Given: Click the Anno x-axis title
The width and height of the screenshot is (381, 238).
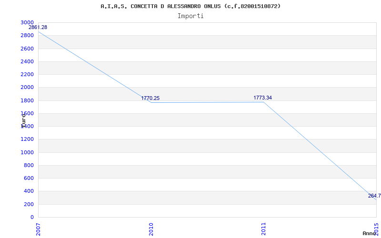Looking at the screenshot, I should 369,233.
